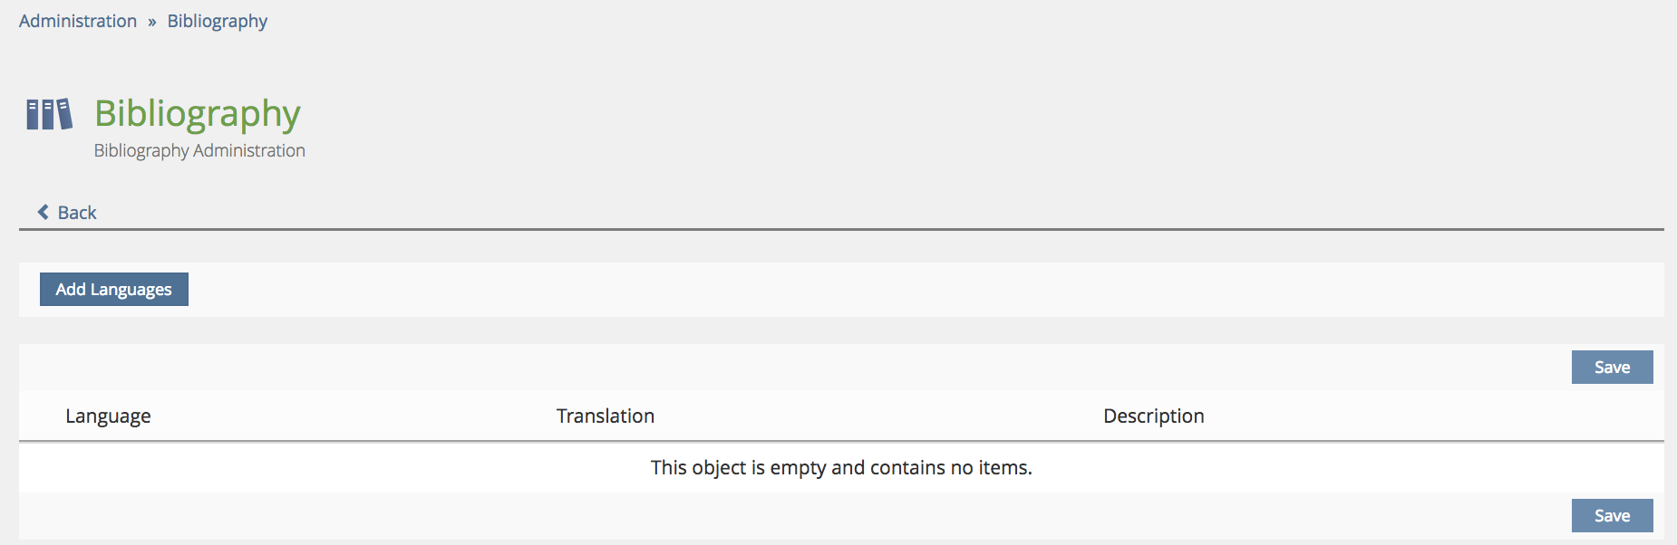Click the Bibliography Administration subtitle text
Image resolution: width=1677 pixels, height=545 pixels.
pos(199,150)
